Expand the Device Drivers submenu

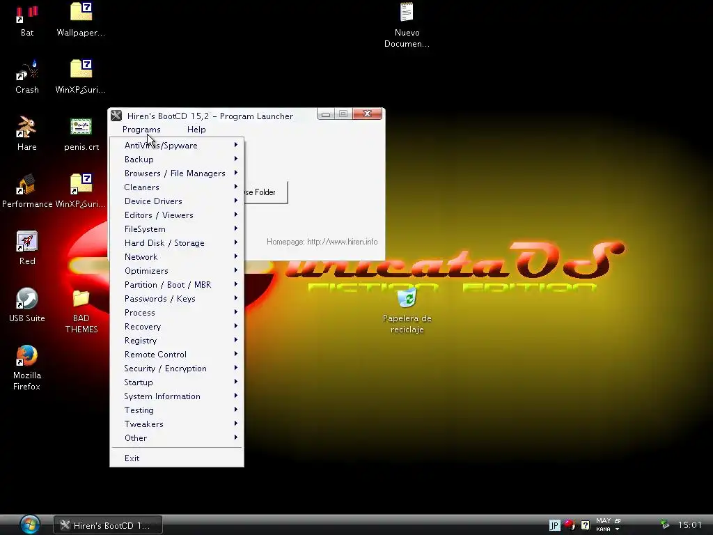pos(177,201)
